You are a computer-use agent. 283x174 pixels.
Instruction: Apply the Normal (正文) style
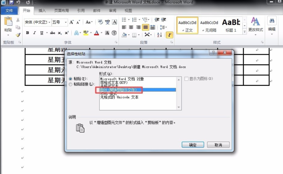click(x=187, y=26)
